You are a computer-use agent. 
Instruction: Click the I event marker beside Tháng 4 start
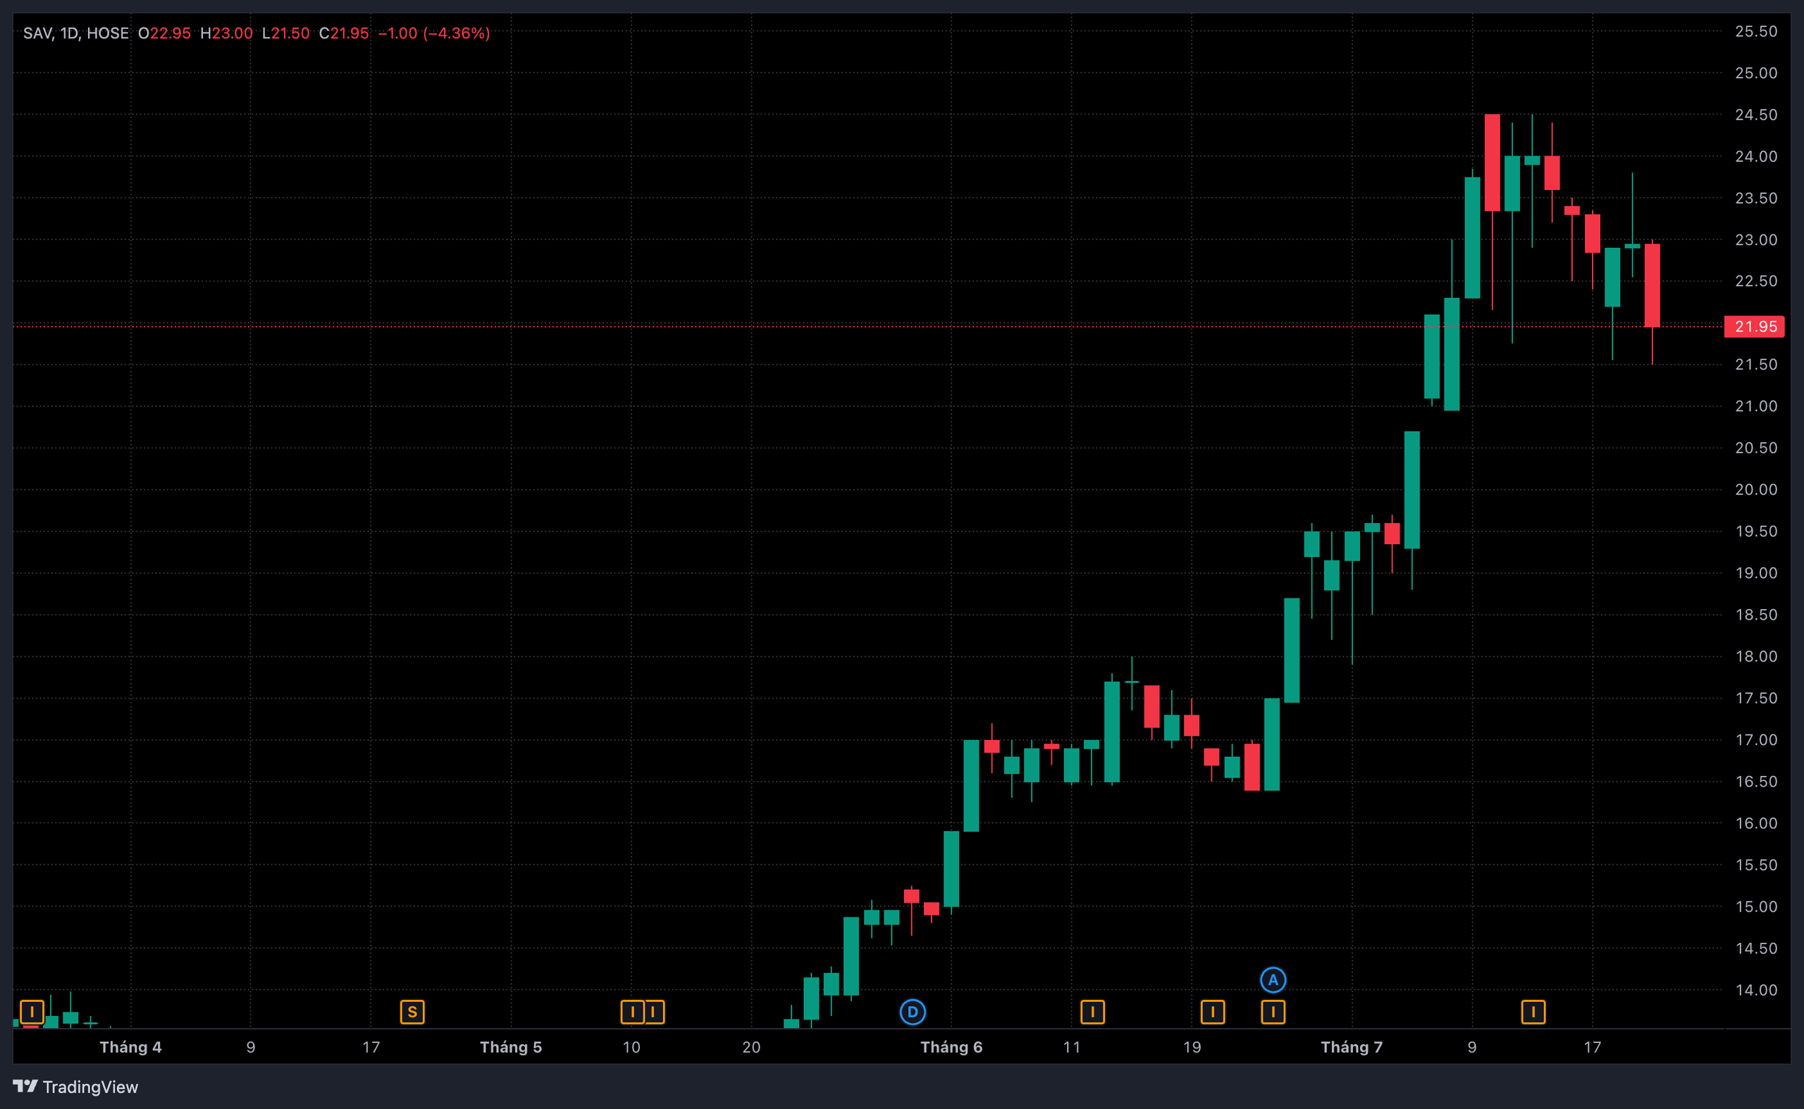[x=32, y=1013]
